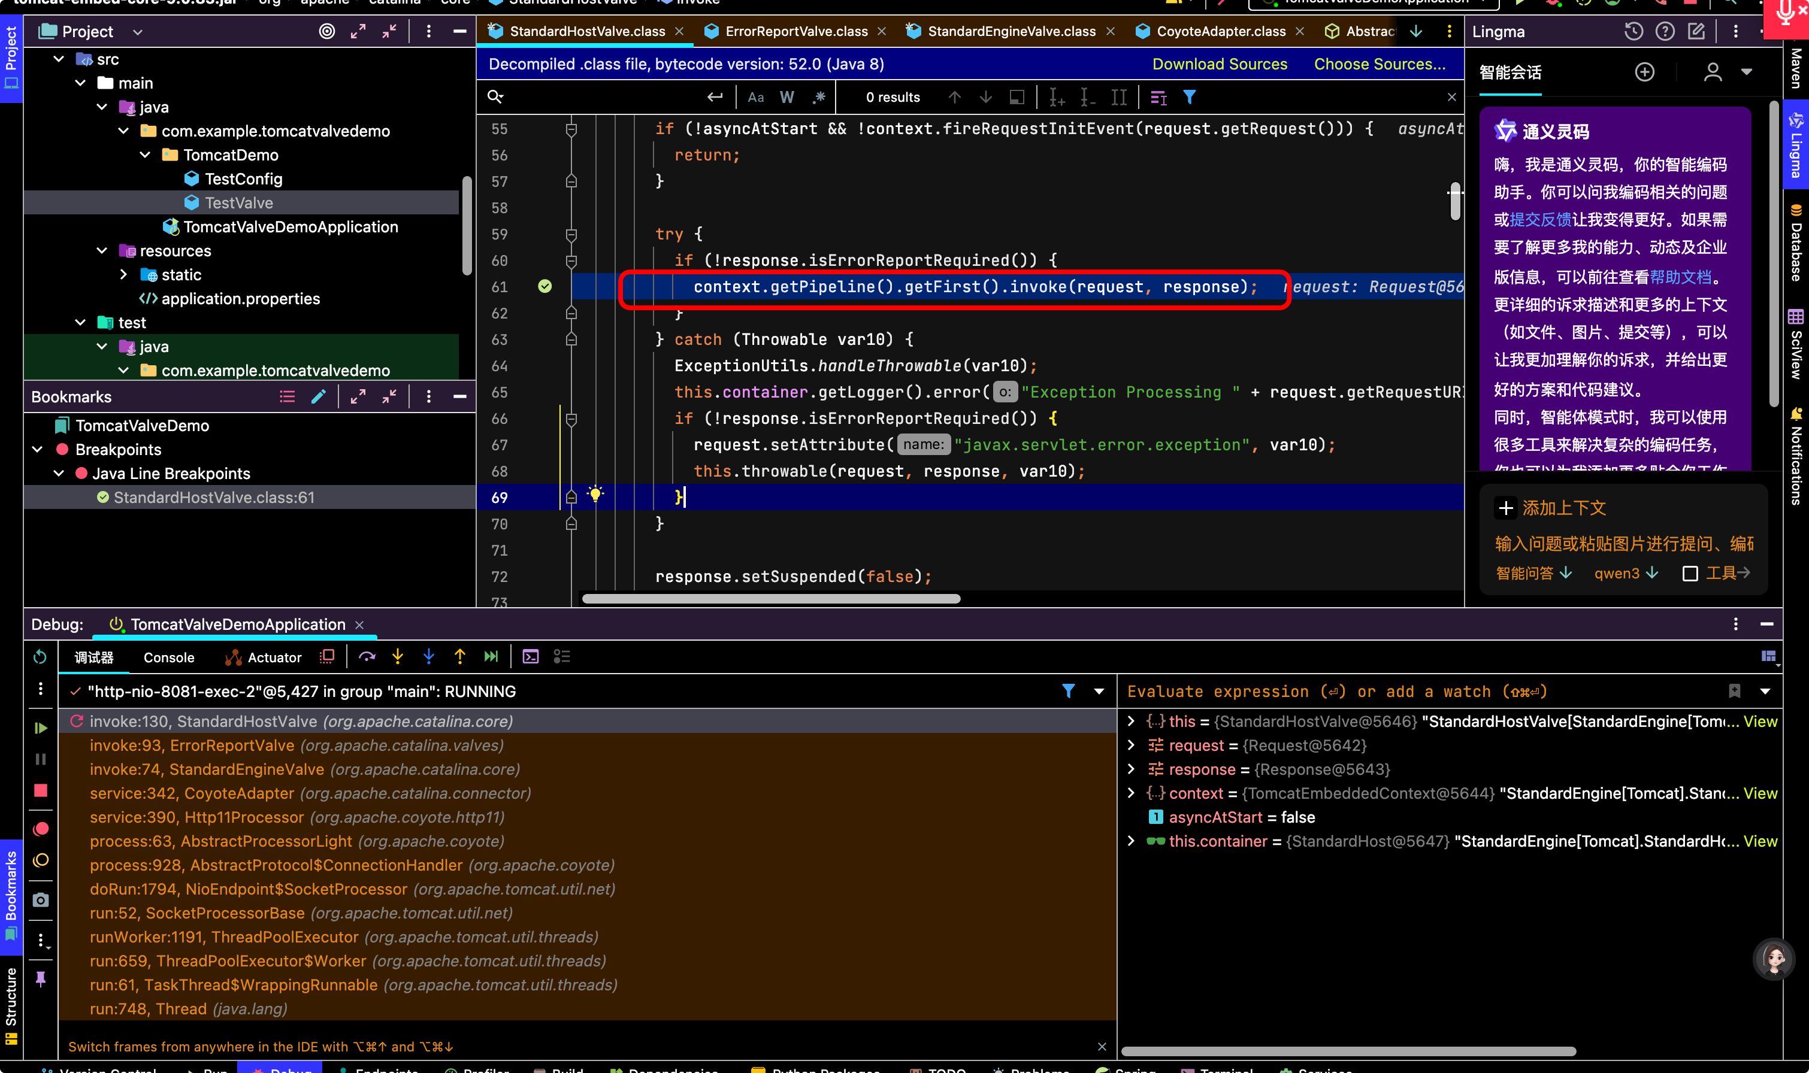Click the Step Into yellow arrow icon
The width and height of the screenshot is (1809, 1073).
pos(398,656)
